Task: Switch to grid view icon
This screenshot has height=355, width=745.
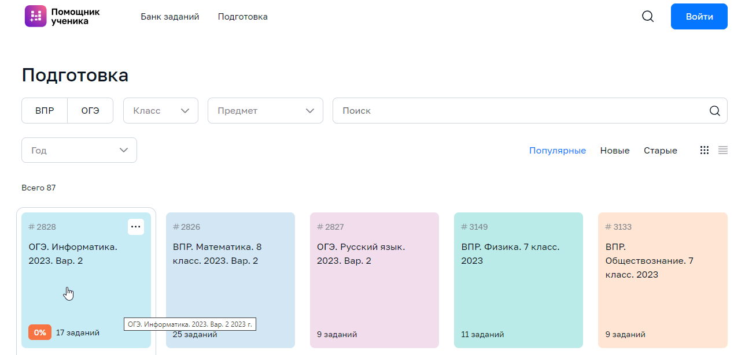Action: point(704,150)
